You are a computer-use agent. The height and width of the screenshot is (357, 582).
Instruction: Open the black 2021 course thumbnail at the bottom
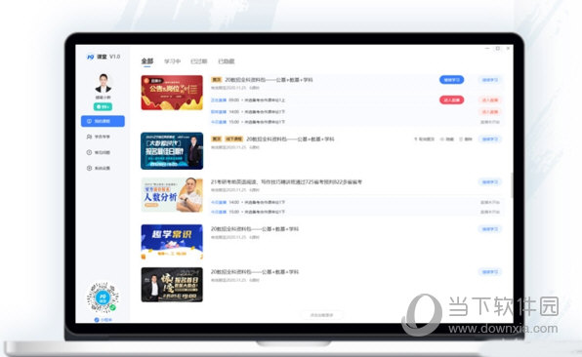pyautogui.click(x=172, y=285)
